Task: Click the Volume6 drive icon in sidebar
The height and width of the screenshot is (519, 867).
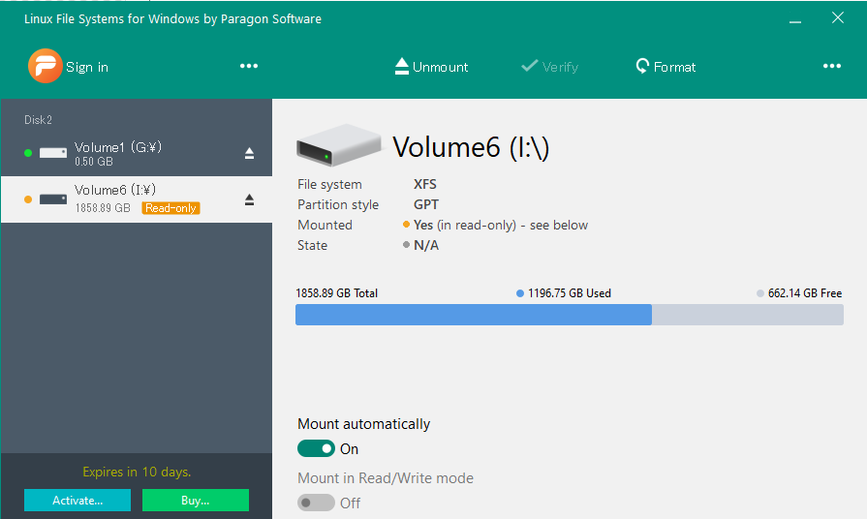Action: (53, 198)
